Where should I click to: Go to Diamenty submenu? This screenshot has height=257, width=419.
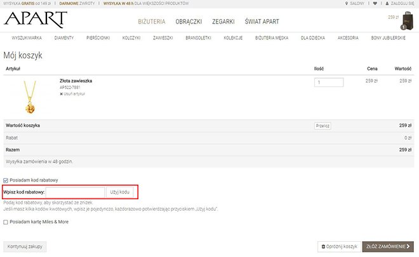pyautogui.click(x=64, y=38)
